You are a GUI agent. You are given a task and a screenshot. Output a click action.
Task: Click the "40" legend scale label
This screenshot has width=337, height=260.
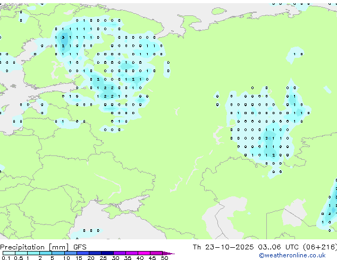point(140,258)
